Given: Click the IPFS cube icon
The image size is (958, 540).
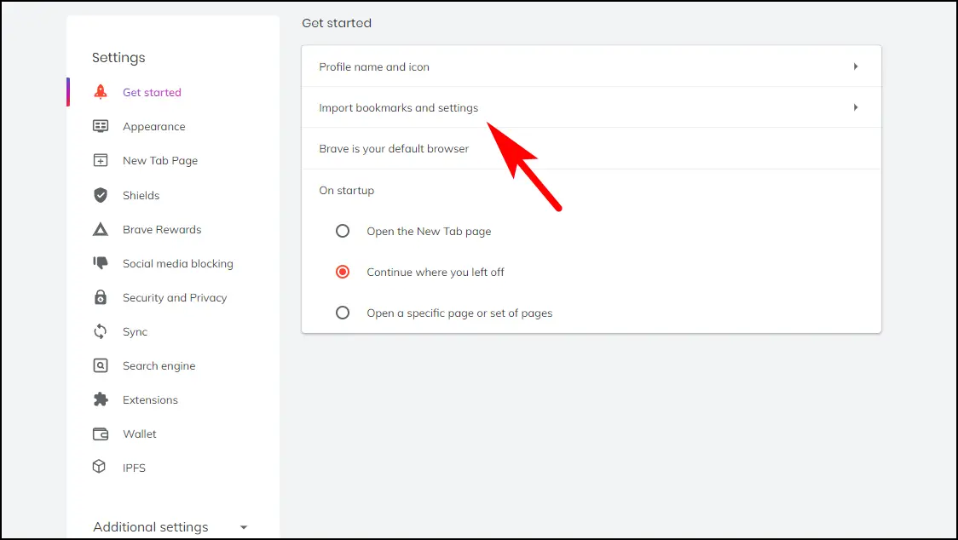Looking at the screenshot, I should click(x=99, y=467).
